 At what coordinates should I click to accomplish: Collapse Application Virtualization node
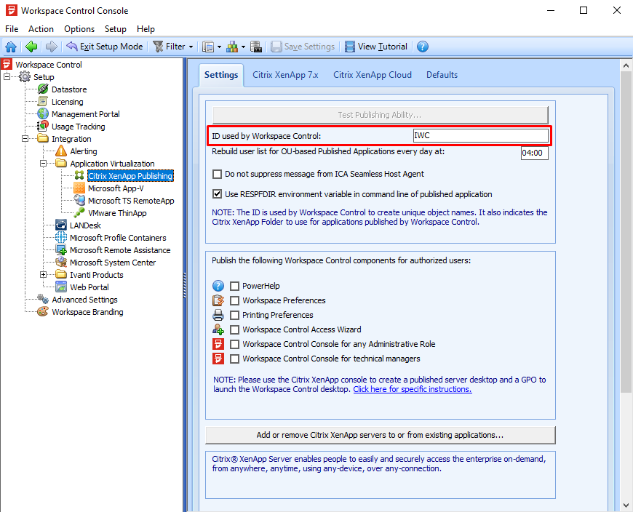click(x=43, y=164)
